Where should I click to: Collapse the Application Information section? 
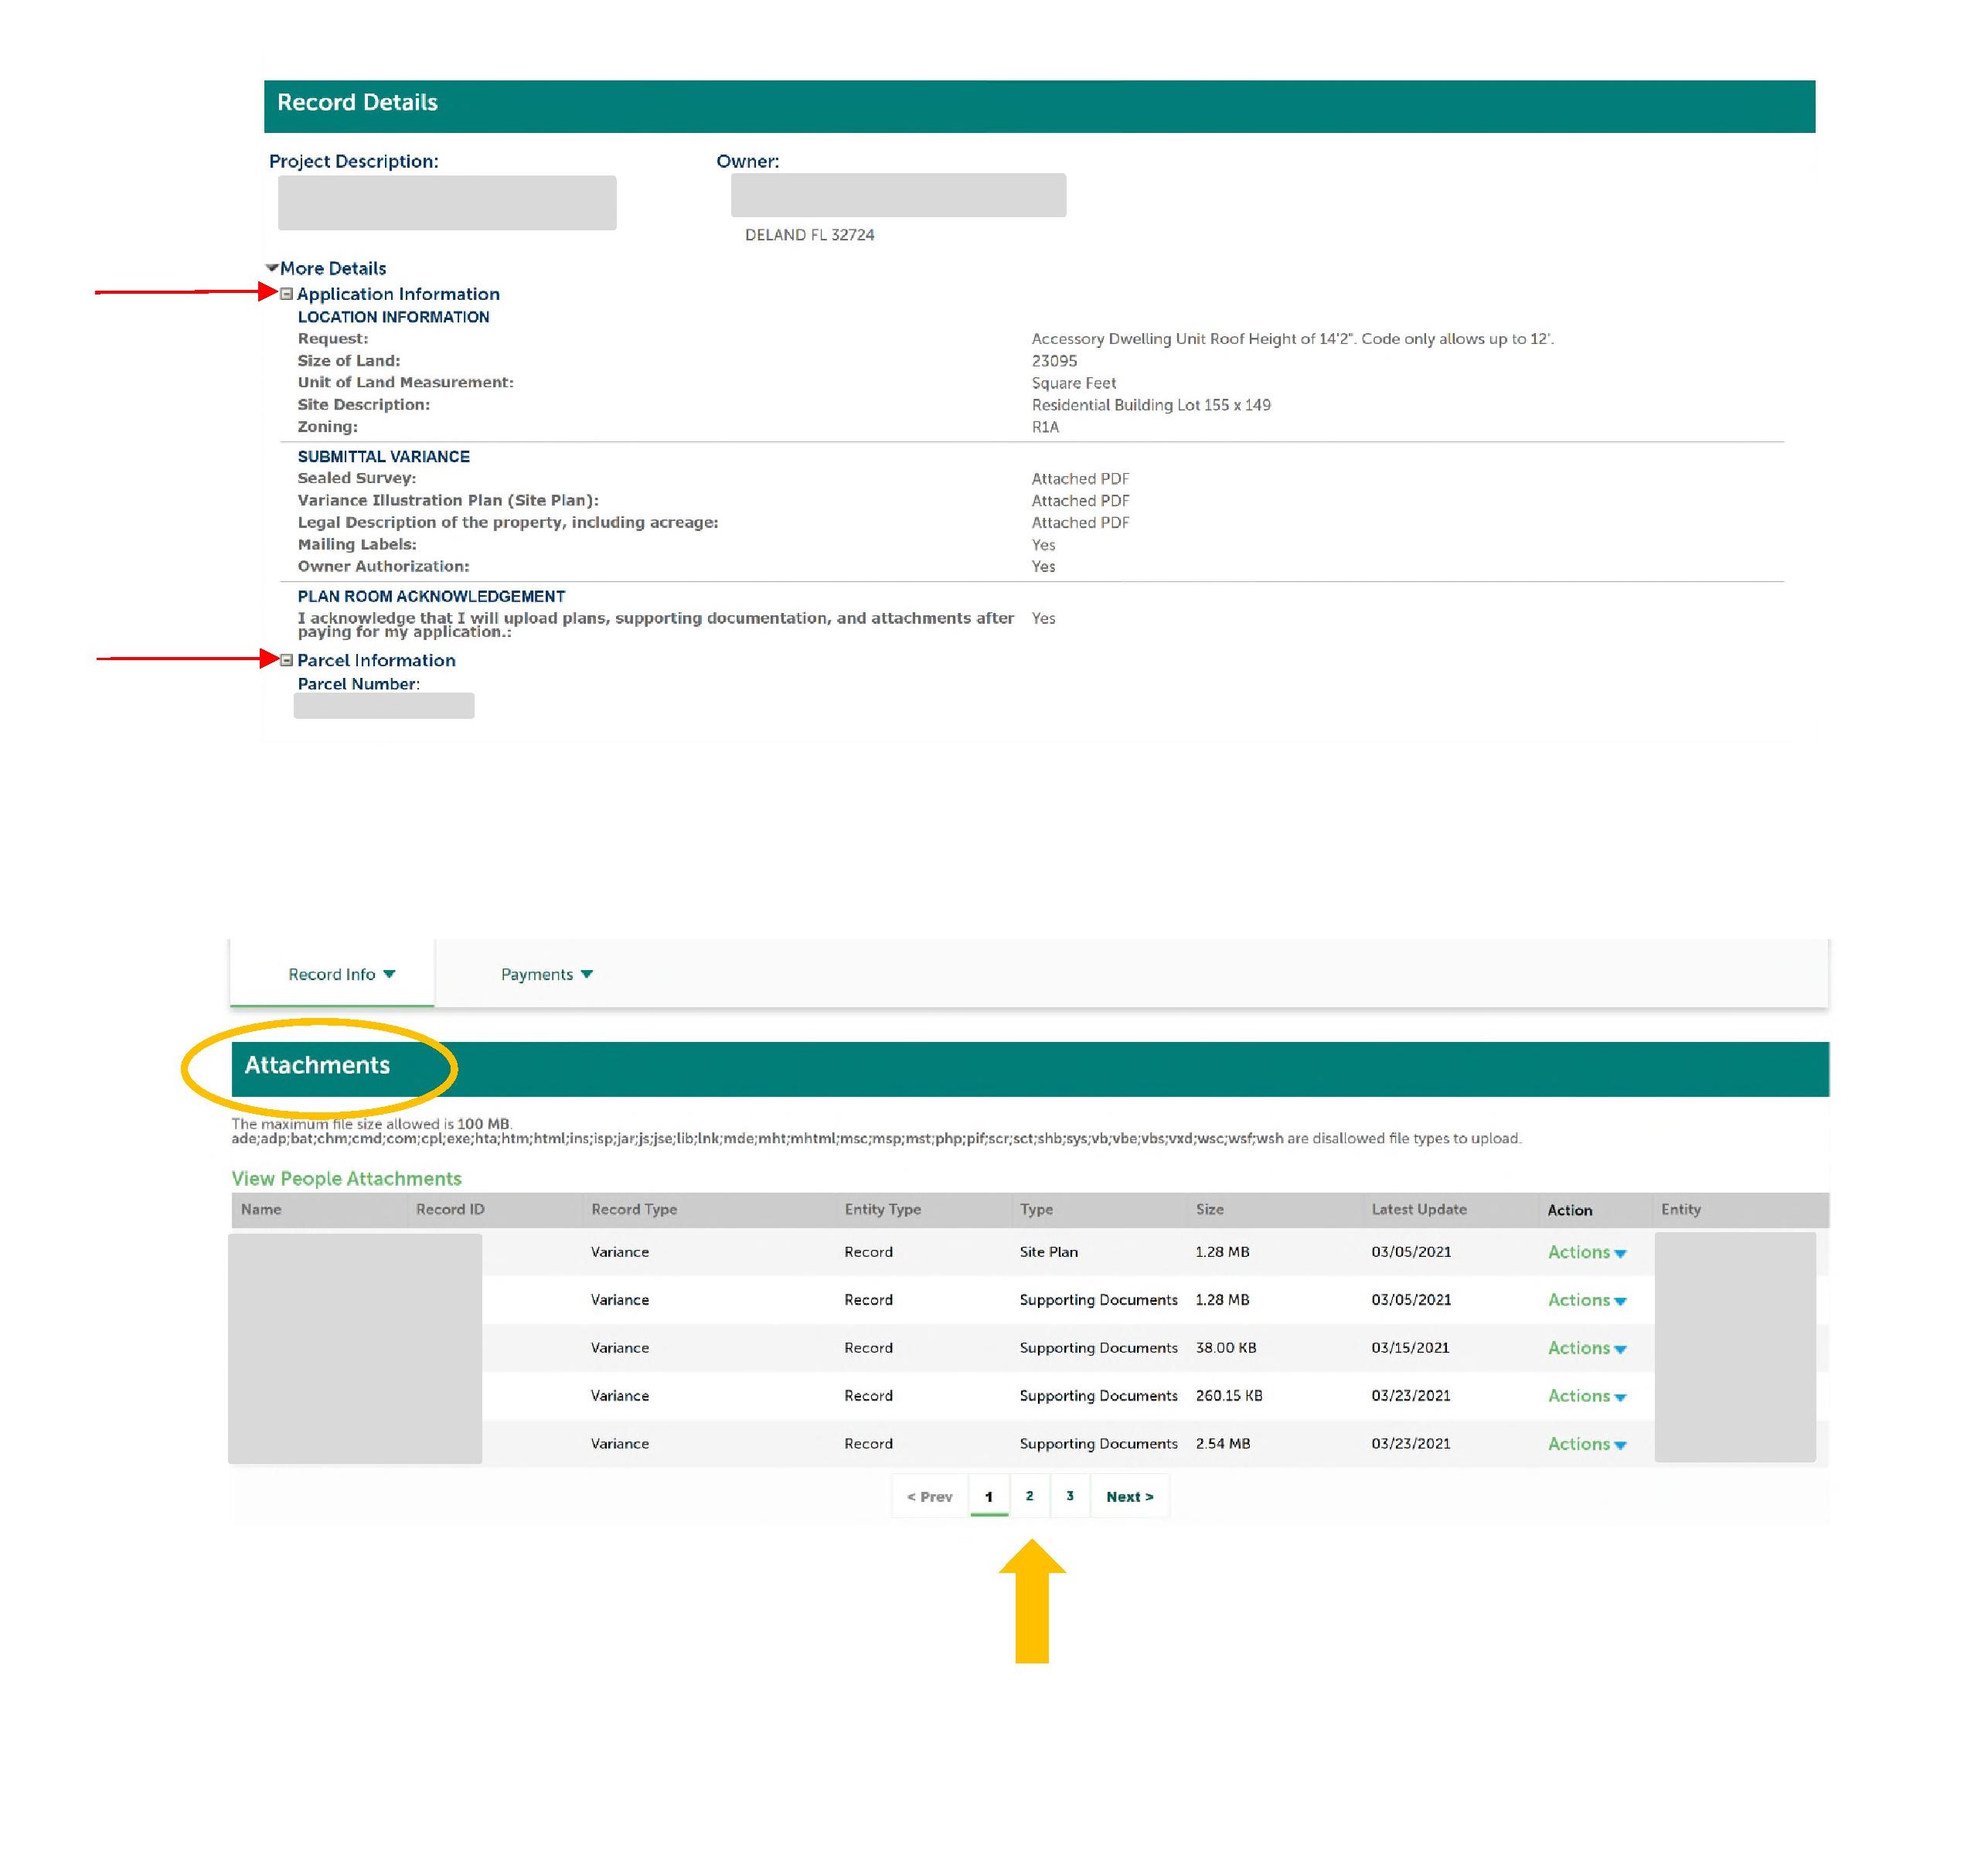pyautogui.click(x=286, y=294)
